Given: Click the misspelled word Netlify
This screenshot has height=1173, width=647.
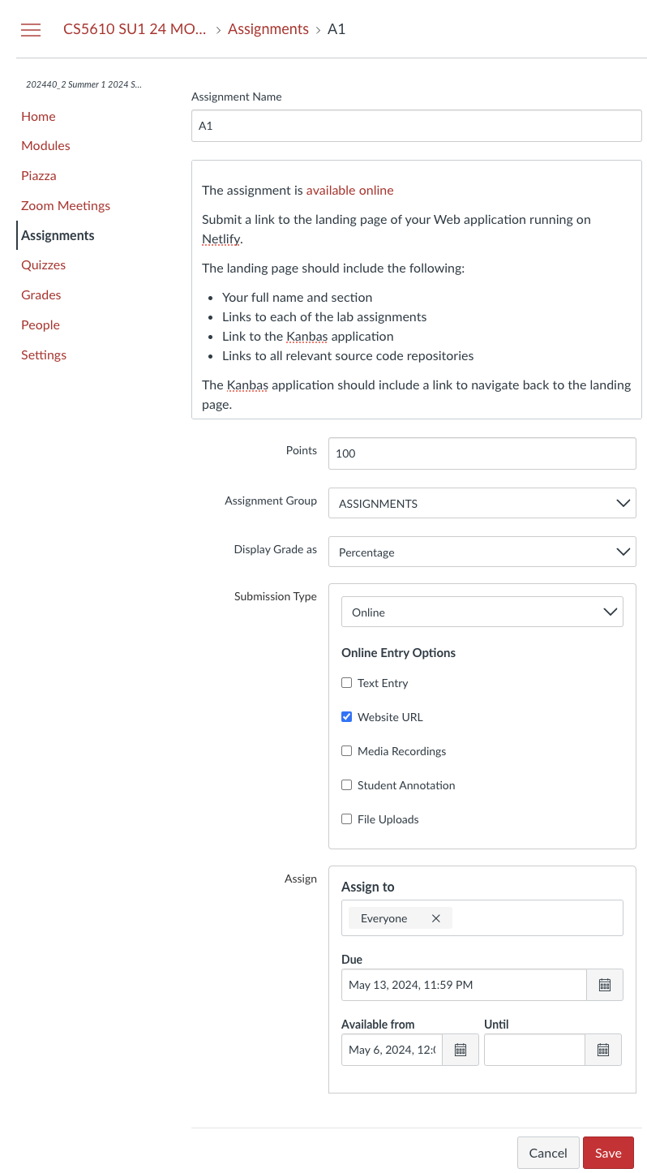Looking at the screenshot, I should pyautogui.click(x=221, y=238).
